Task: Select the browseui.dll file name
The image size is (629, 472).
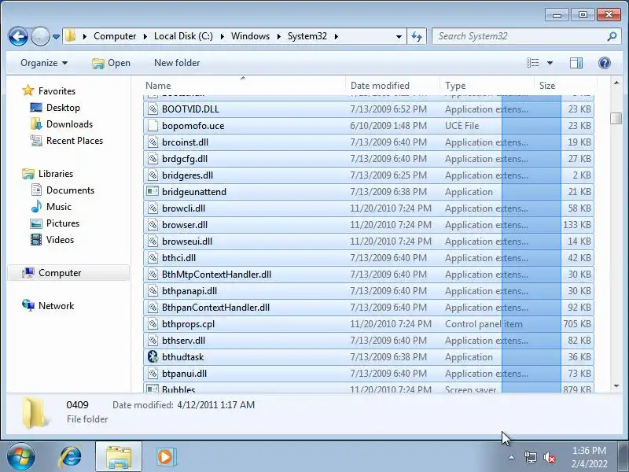Action: click(x=187, y=242)
